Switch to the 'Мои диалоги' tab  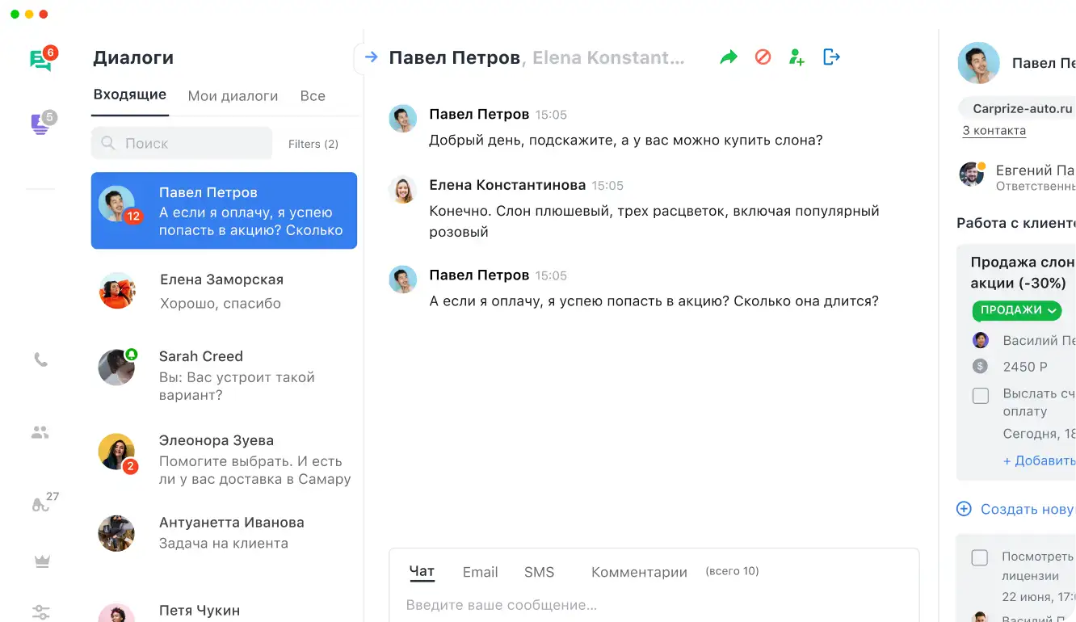click(233, 96)
